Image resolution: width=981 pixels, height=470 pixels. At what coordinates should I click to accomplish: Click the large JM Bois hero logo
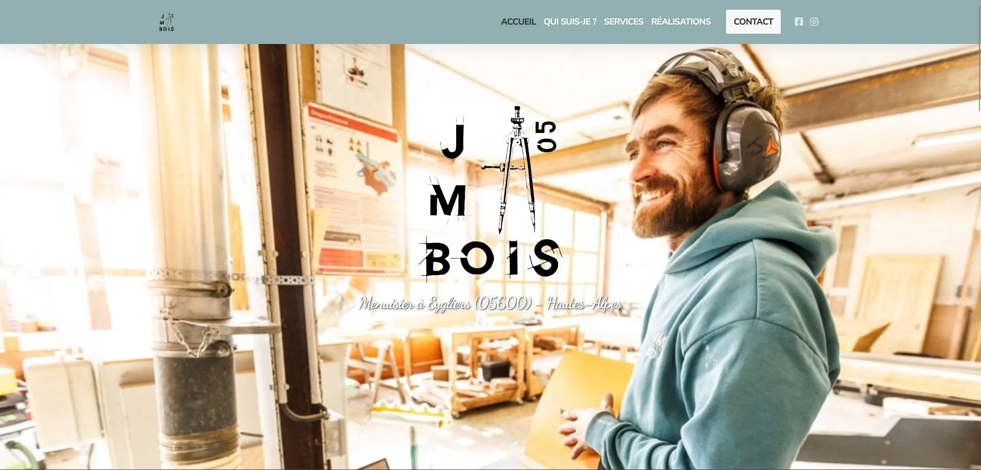coord(490,194)
